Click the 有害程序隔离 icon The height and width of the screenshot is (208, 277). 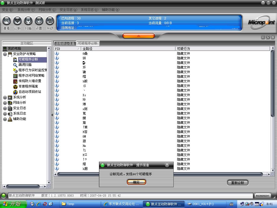(x=15, y=87)
